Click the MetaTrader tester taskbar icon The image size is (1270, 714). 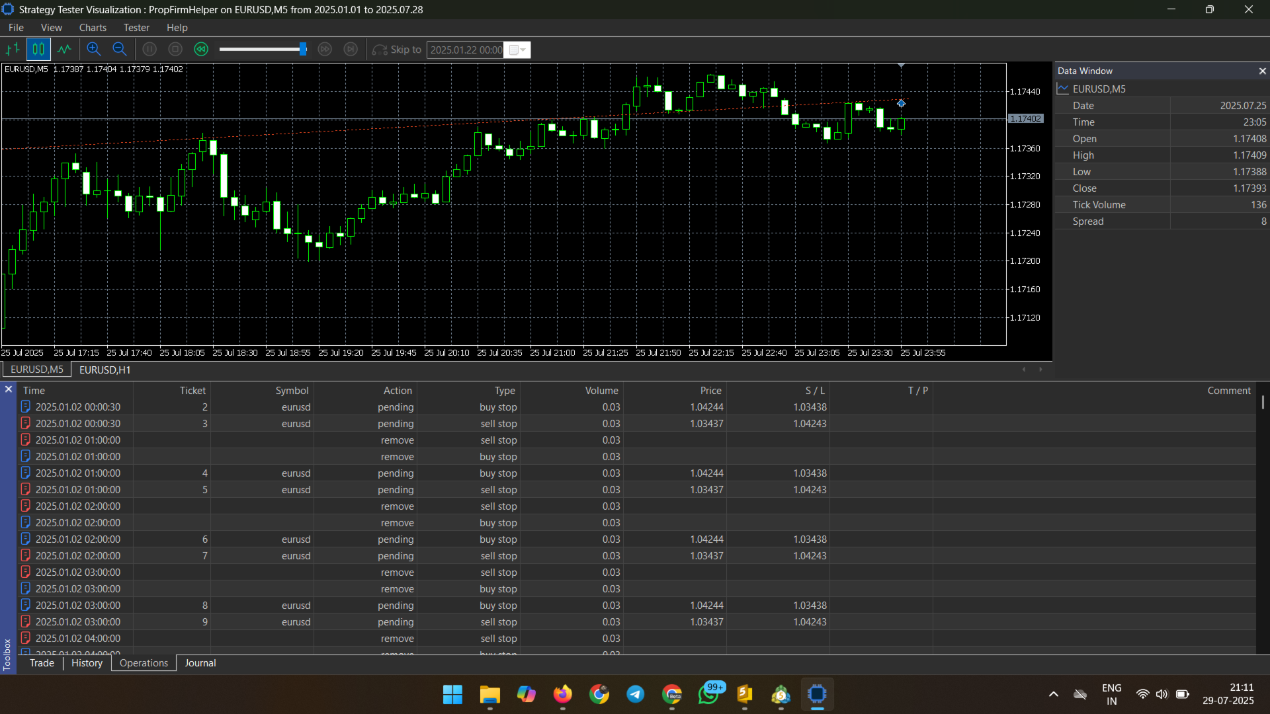coord(818,694)
